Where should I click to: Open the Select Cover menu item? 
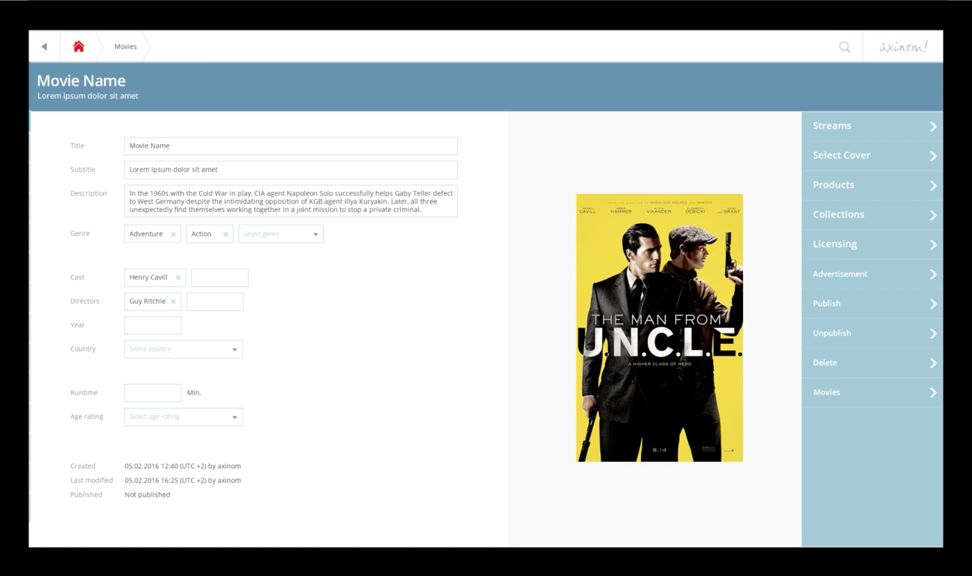click(872, 155)
